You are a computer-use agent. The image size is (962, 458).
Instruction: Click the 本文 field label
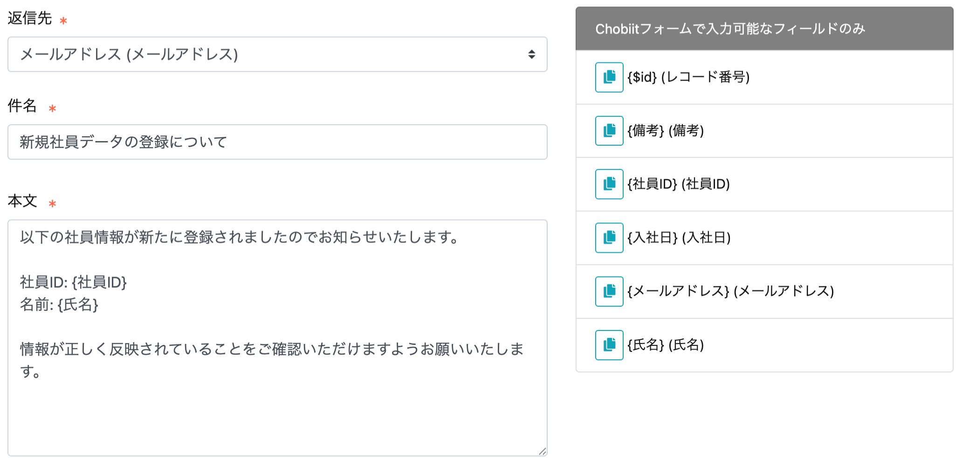pyautogui.click(x=22, y=201)
